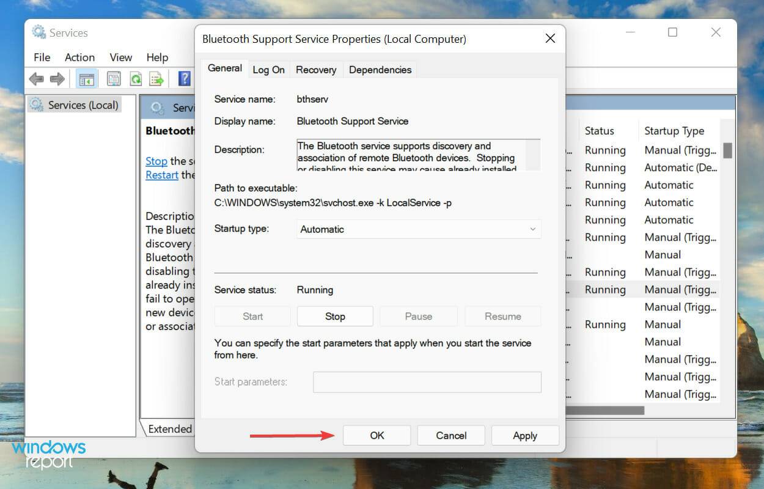764x489 pixels.
Task: Toggle the Show/Hide Console Tree icon
Action: [87, 78]
